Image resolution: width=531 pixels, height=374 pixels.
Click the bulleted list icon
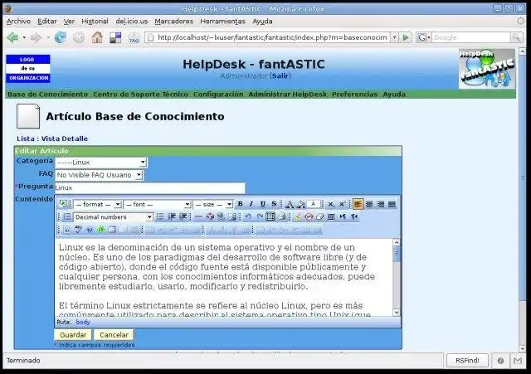(x=160, y=217)
